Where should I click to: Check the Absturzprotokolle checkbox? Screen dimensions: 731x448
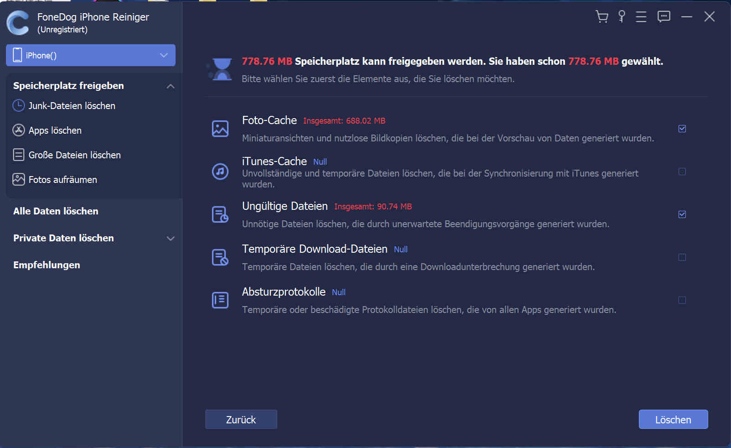point(682,300)
